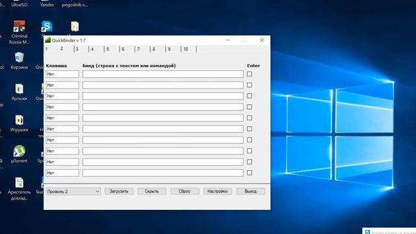The image size is (416, 234).
Task: Click first row Клавиша key field
Action: [x=62, y=74]
